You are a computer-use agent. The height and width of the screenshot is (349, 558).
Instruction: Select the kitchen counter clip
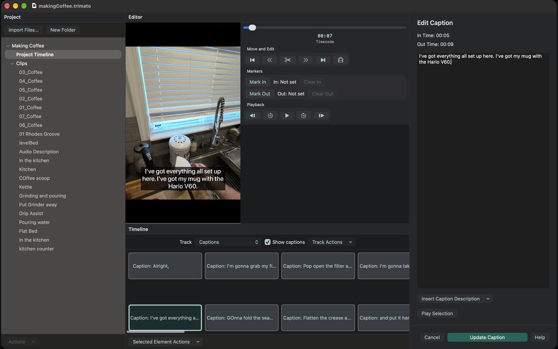pyautogui.click(x=37, y=249)
